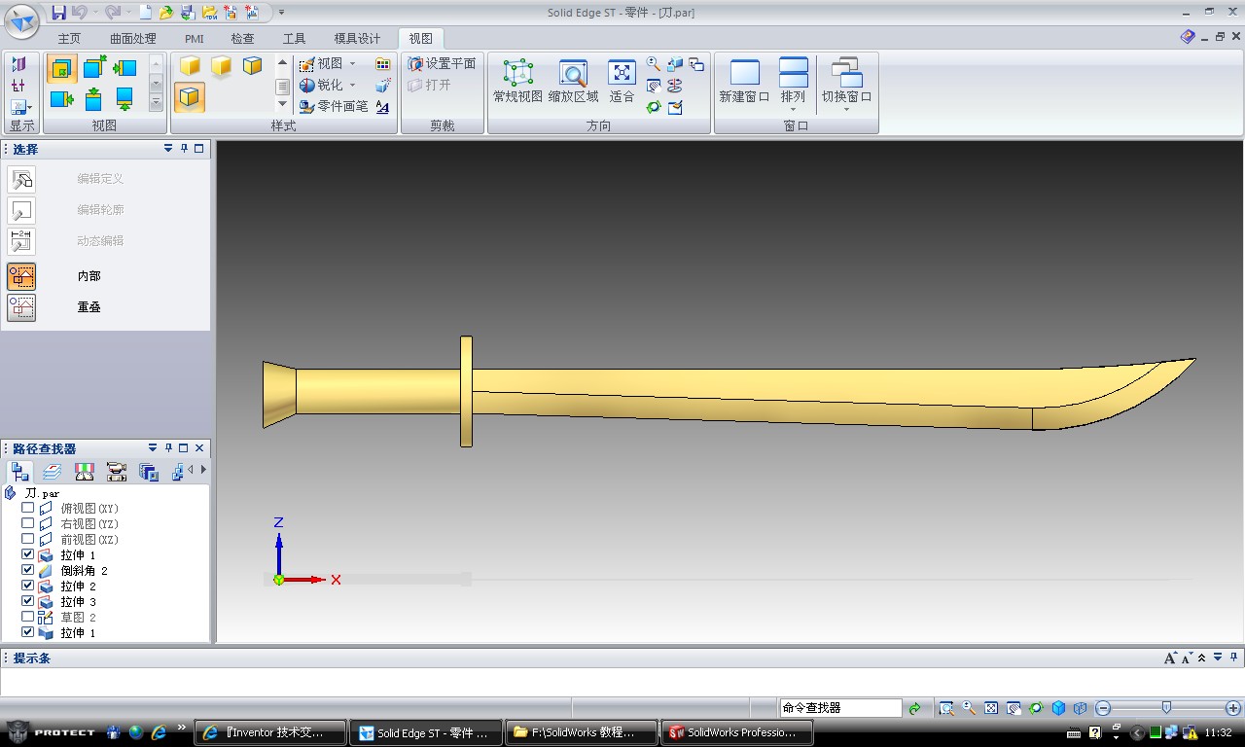Toggle the 前视图(XZ) plane checkbox
The image size is (1245, 747).
[28, 539]
